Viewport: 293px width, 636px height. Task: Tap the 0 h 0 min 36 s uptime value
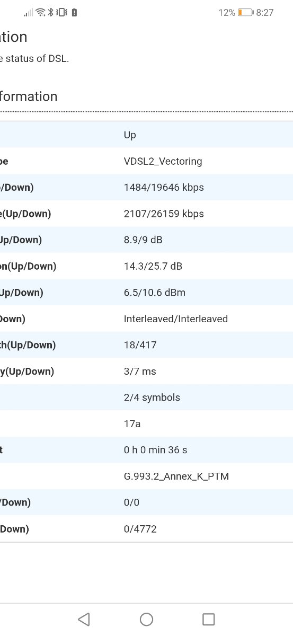click(155, 450)
